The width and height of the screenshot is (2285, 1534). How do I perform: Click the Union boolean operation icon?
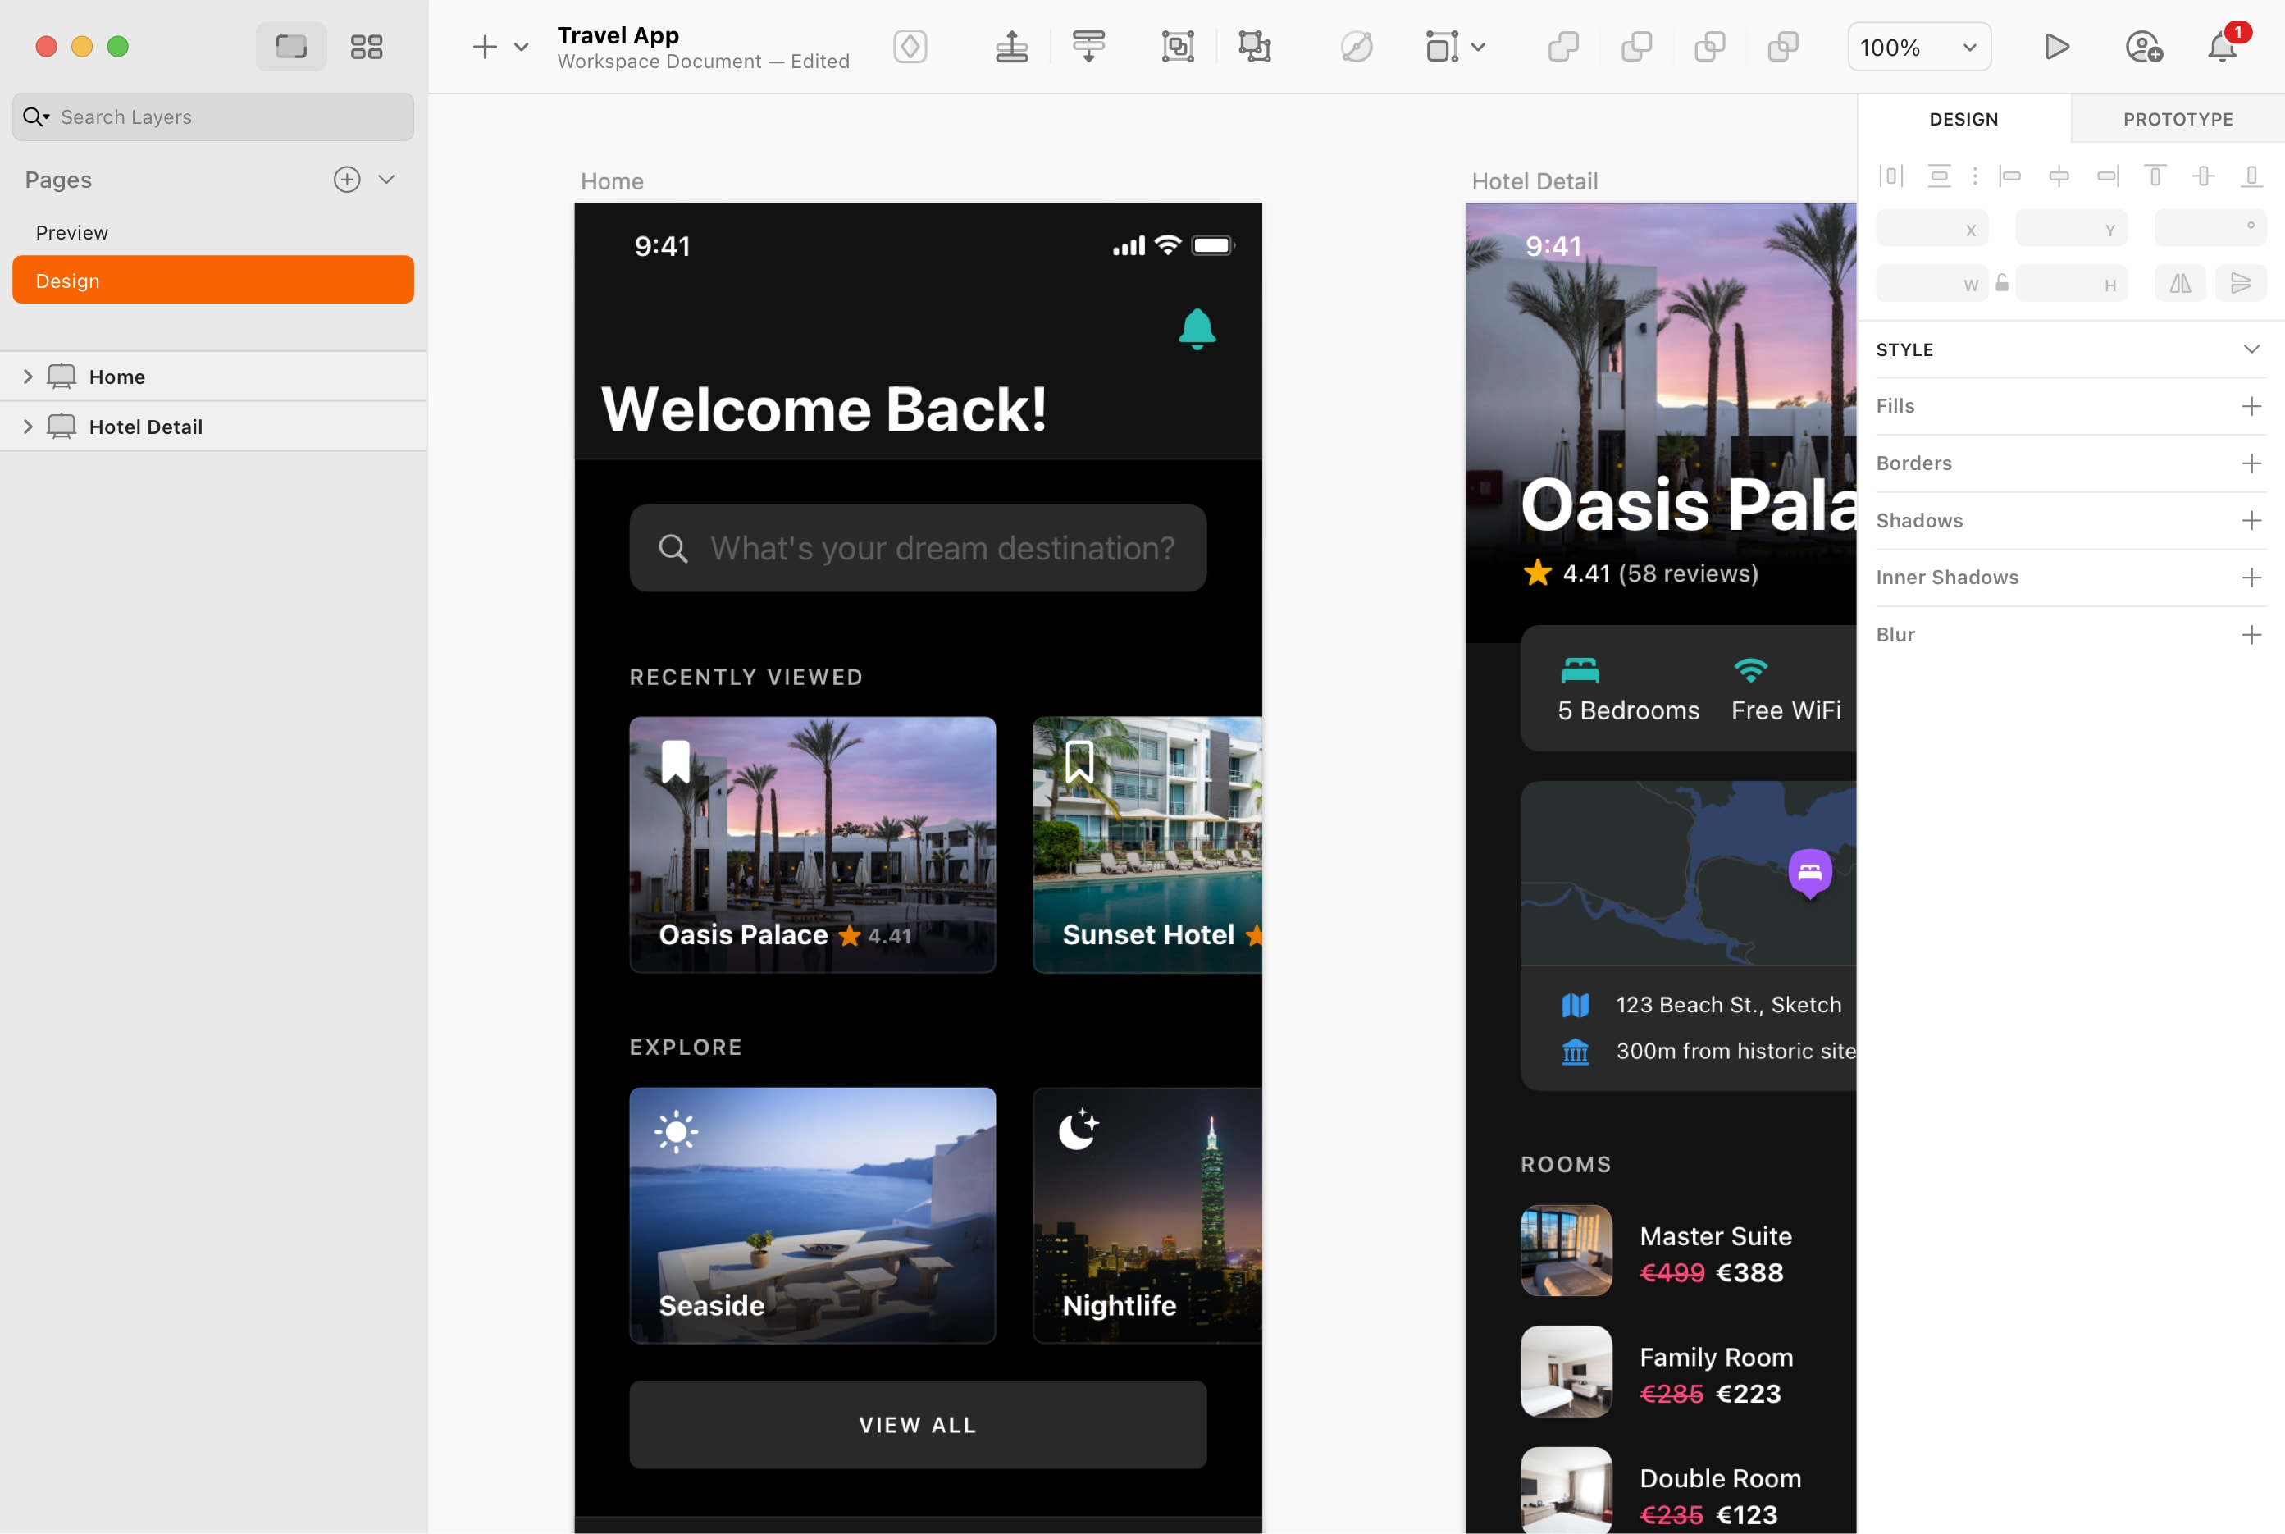(1562, 46)
